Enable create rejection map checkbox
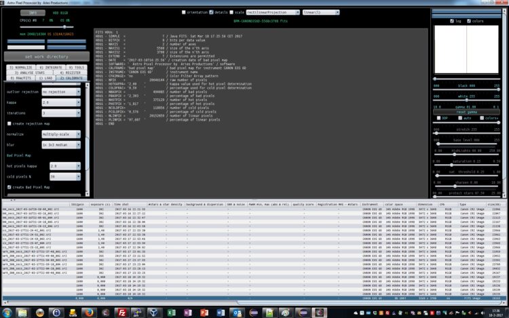The height and width of the screenshot is (318, 509). point(10,123)
